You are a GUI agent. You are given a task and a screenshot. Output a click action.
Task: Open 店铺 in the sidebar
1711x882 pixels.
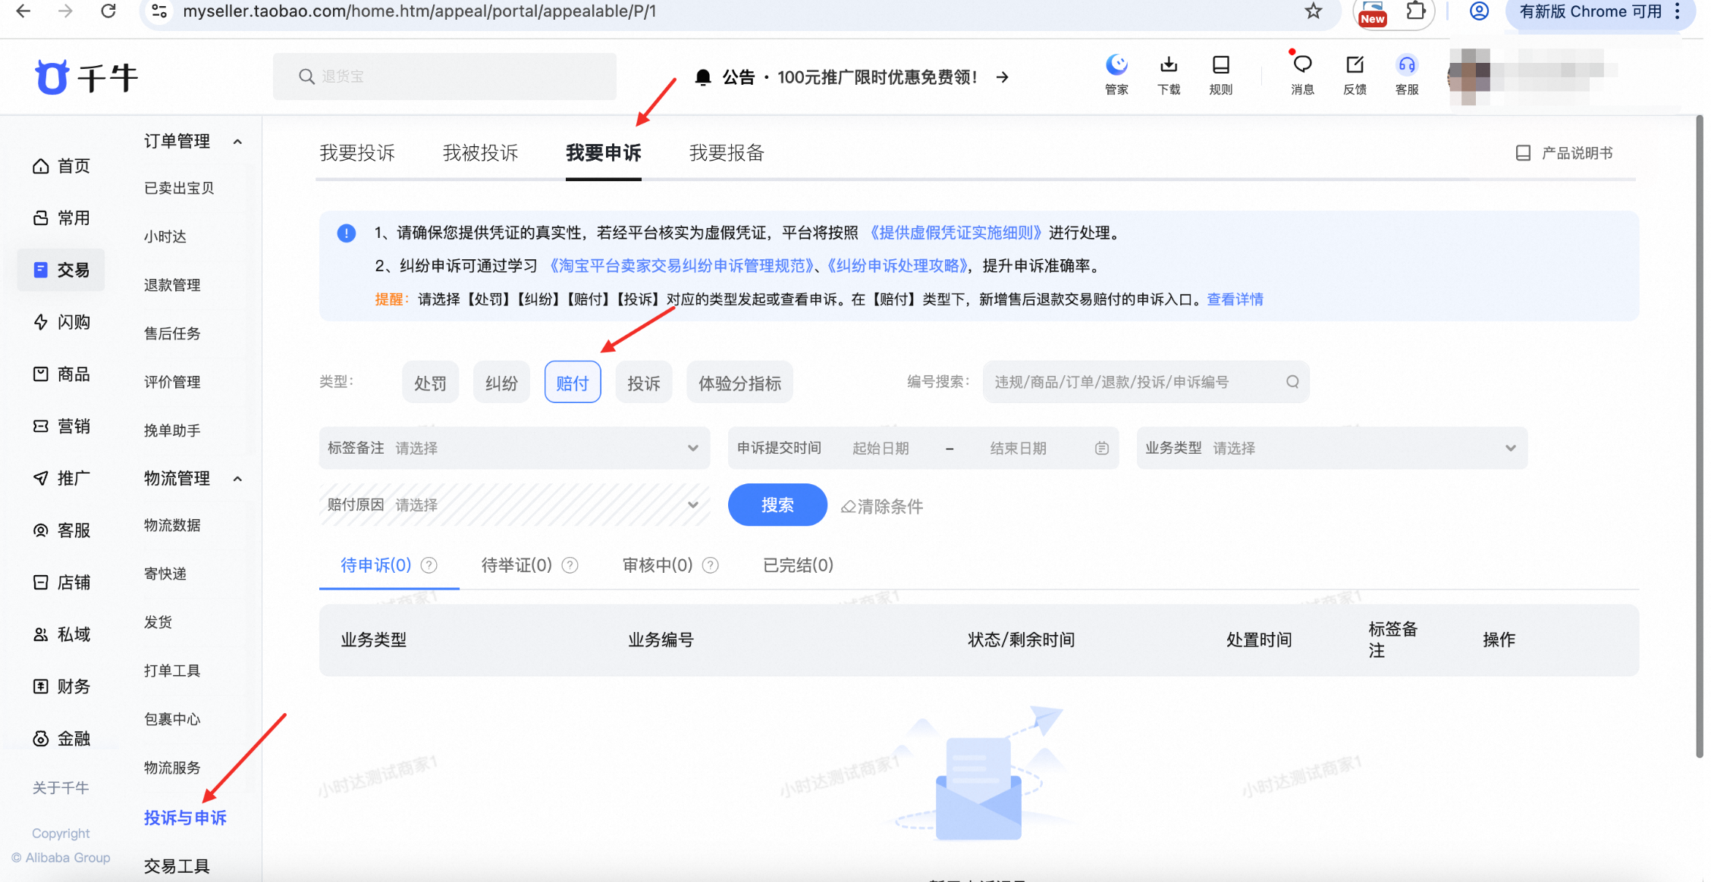pyautogui.click(x=61, y=583)
